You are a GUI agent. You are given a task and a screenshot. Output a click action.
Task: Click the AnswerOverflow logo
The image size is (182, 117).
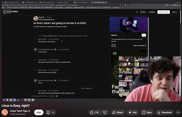(x=10, y=12)
